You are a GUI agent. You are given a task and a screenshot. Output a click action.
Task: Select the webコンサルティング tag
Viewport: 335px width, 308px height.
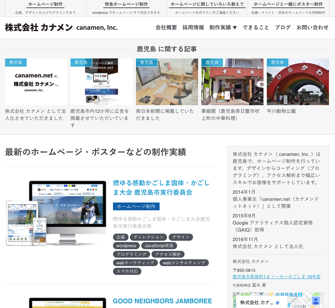[184, 263]
